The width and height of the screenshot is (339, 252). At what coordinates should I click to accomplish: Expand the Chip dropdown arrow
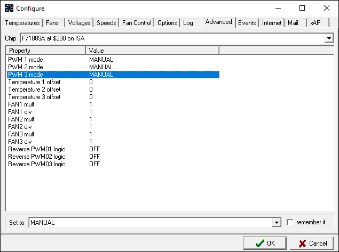coord(329,38)
